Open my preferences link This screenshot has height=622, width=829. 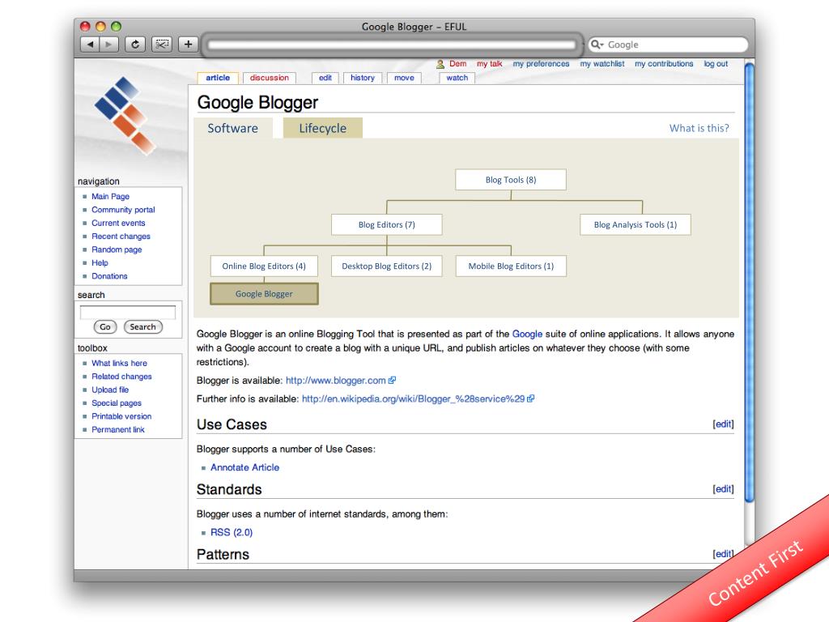click(541, 63)
